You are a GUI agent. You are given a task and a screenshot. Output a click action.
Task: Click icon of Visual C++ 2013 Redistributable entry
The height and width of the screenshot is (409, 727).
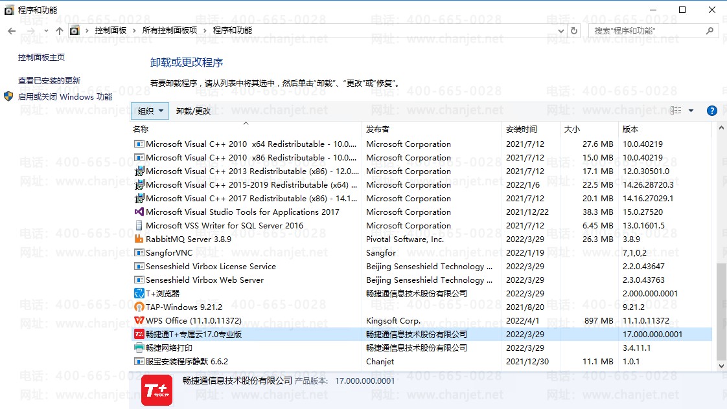[139, 171]
